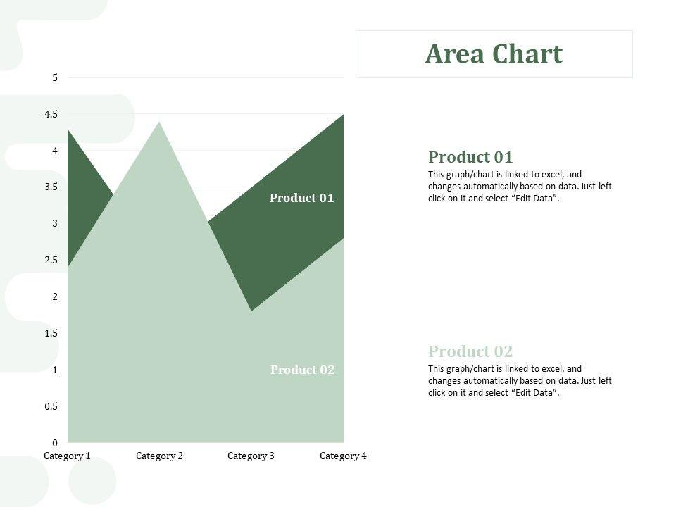Select the "Category 2" axis label
Screen dimensions: 676x507
point(159,456)
